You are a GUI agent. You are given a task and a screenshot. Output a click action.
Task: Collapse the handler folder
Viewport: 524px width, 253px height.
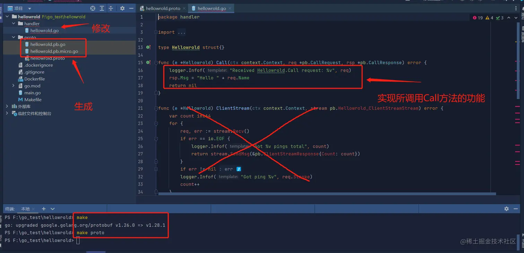(14, 24)
